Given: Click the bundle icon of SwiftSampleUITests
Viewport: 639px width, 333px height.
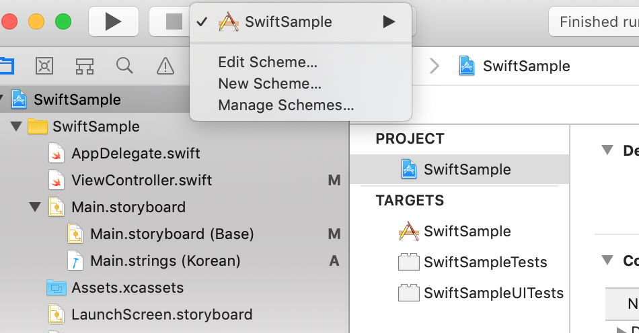Looking at the screenshot, I should click(409, 293).
